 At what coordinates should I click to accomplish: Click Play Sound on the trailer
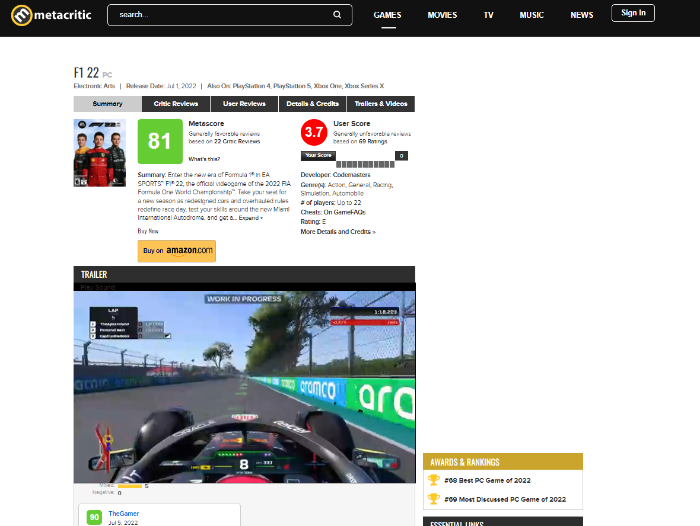pyautogui.click(x=98, y=287)
